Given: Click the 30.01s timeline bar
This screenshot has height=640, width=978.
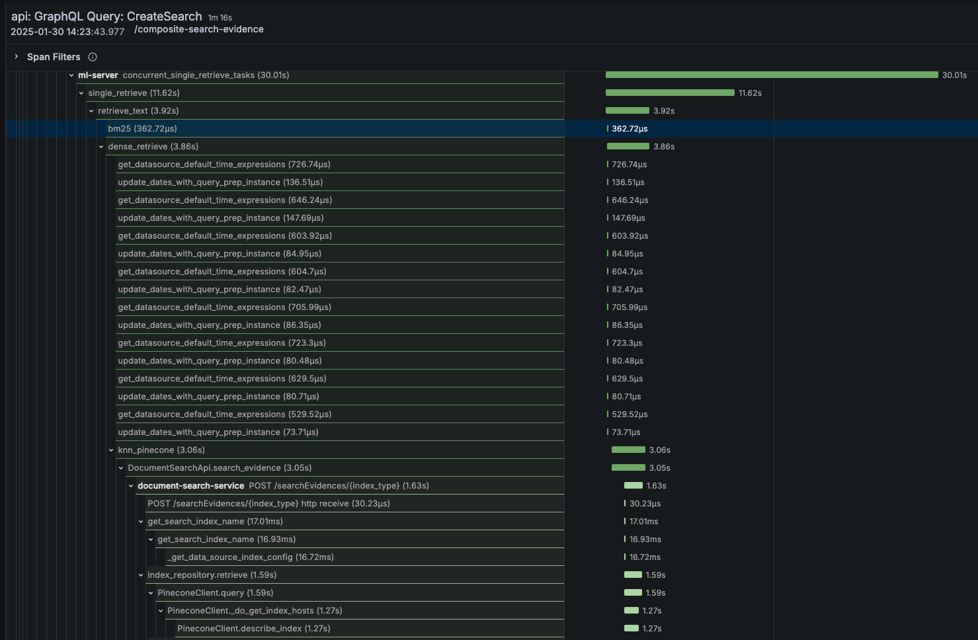Looking at the screenshot, I should [771, 75].
